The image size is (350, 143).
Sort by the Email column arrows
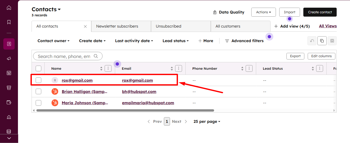coord(172,68)
